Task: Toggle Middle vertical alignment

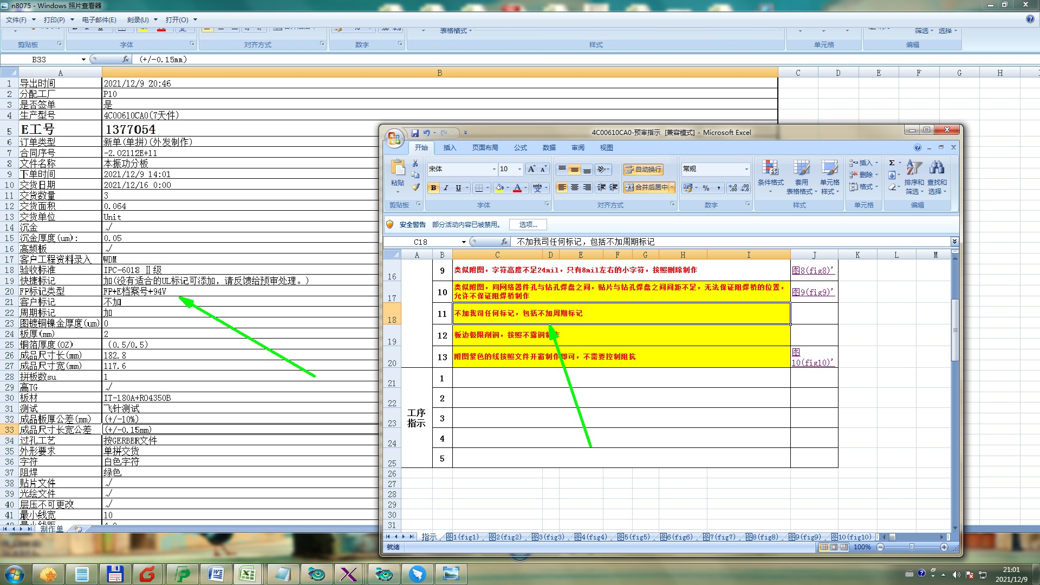Action: (x=575, y=170)
